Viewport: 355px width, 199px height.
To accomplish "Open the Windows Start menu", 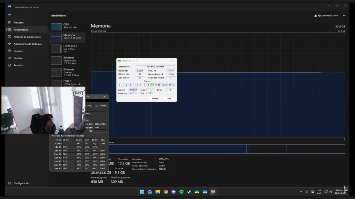I will [x=142, y=192].
